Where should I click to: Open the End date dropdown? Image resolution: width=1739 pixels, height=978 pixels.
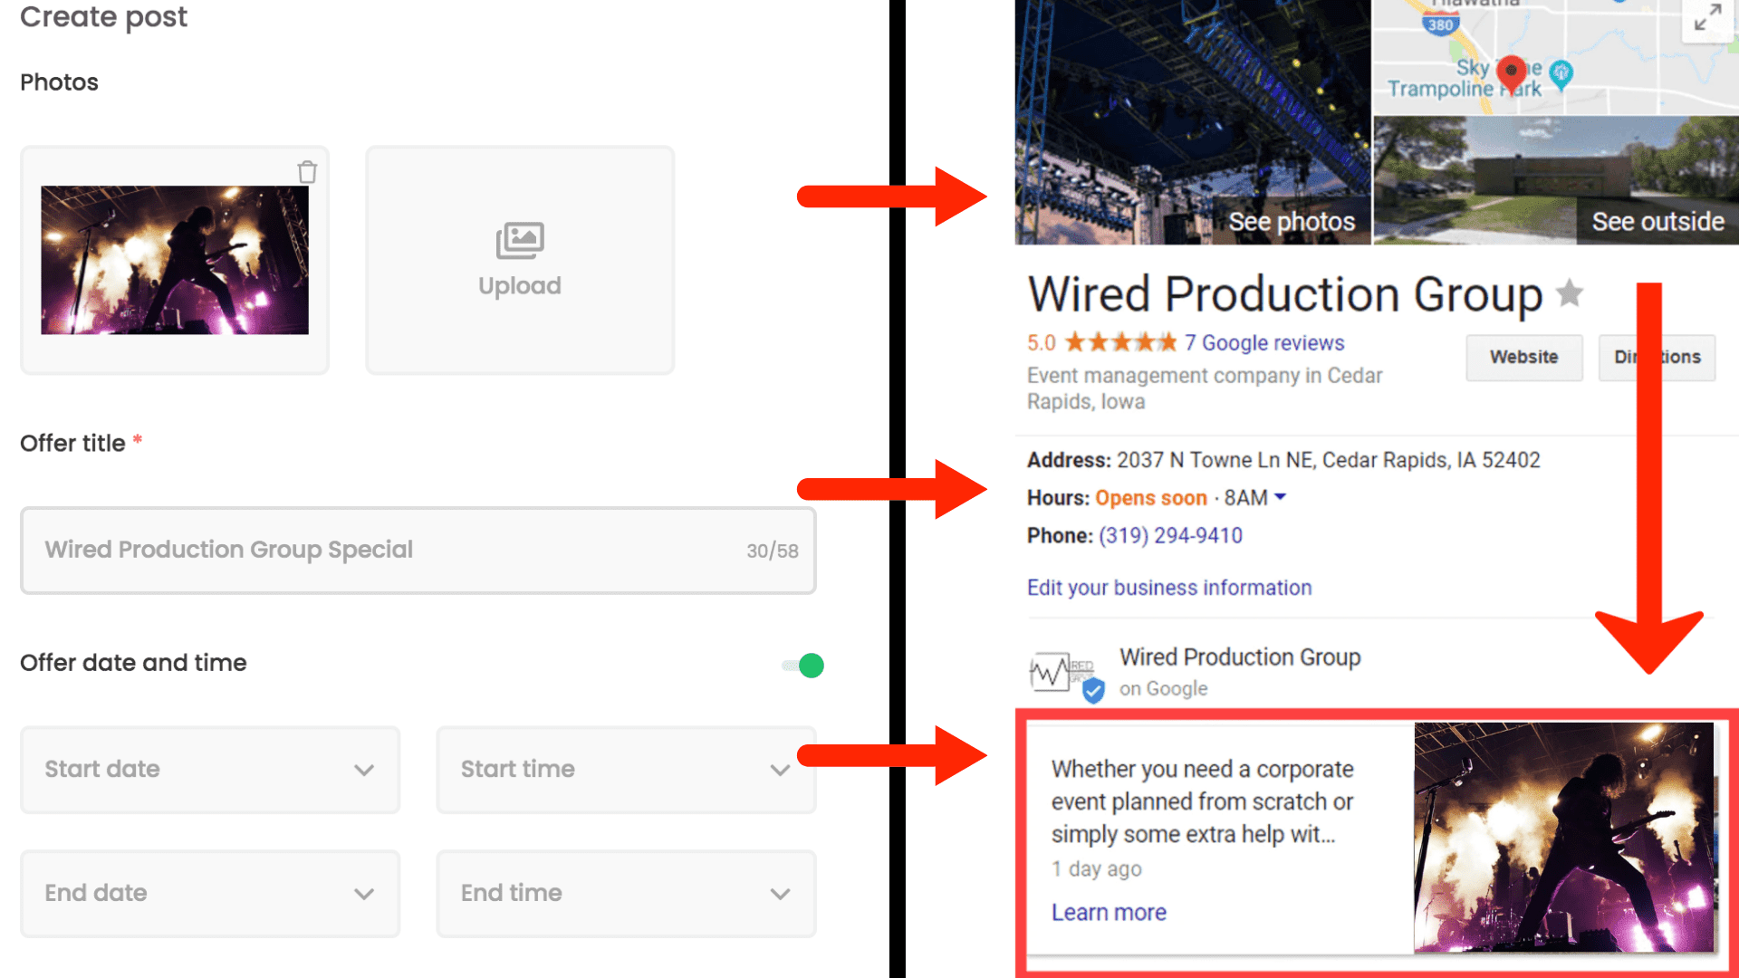210,894
